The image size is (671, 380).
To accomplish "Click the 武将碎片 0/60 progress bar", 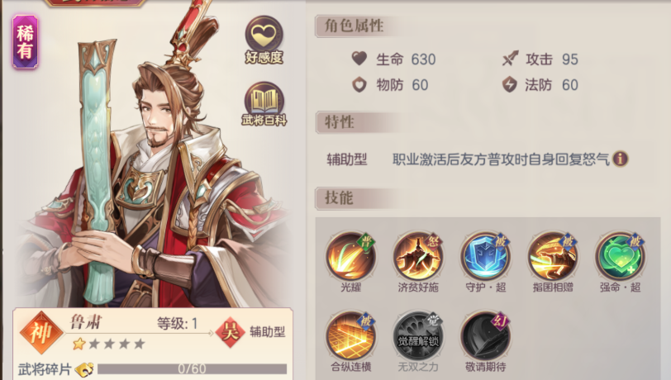I will tap(193, 369).
